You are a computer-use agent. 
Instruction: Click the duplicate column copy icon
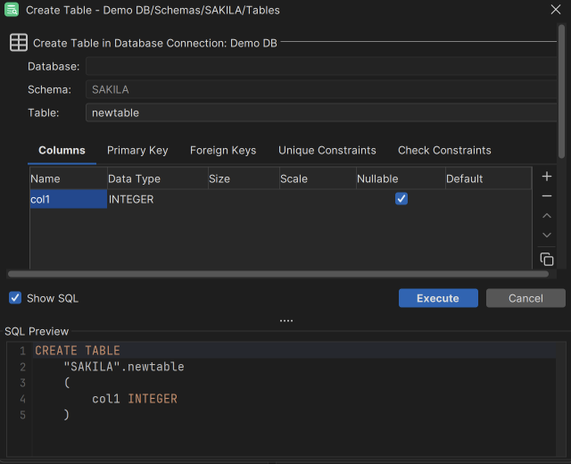click(547, 259)
